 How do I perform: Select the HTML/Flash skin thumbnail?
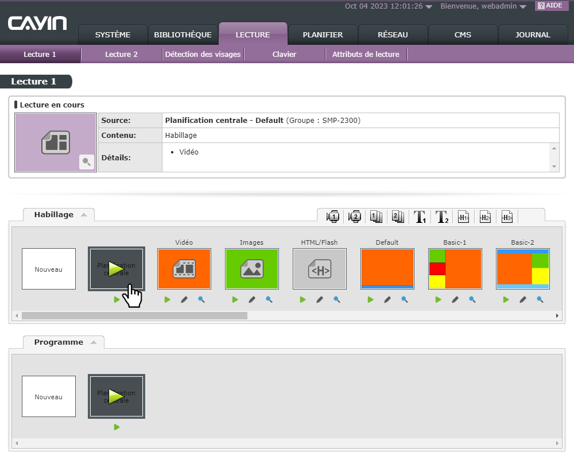[x=320, y=269]
